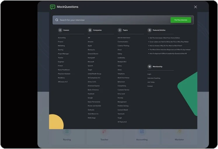Click the Membership section icon
218x149 pixels.
click(150, 67)
